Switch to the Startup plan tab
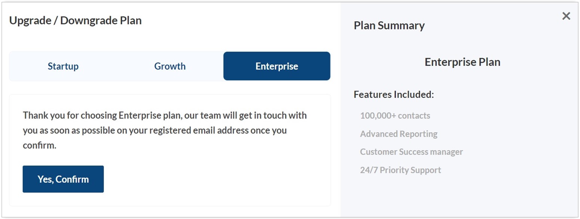580x219 pixels. (63, 66)
